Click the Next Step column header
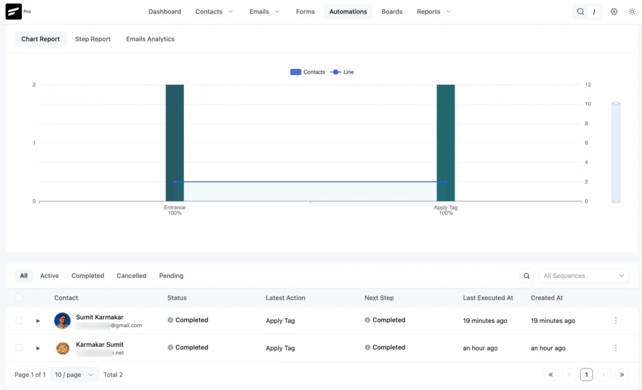Viewport: 642px width, 390px height. (379, 298)
